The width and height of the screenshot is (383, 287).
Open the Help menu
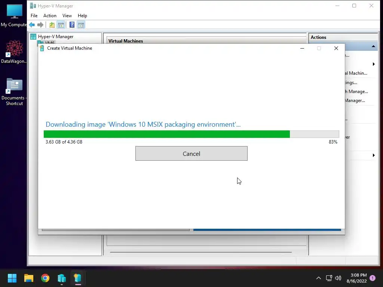coord(82,16)
